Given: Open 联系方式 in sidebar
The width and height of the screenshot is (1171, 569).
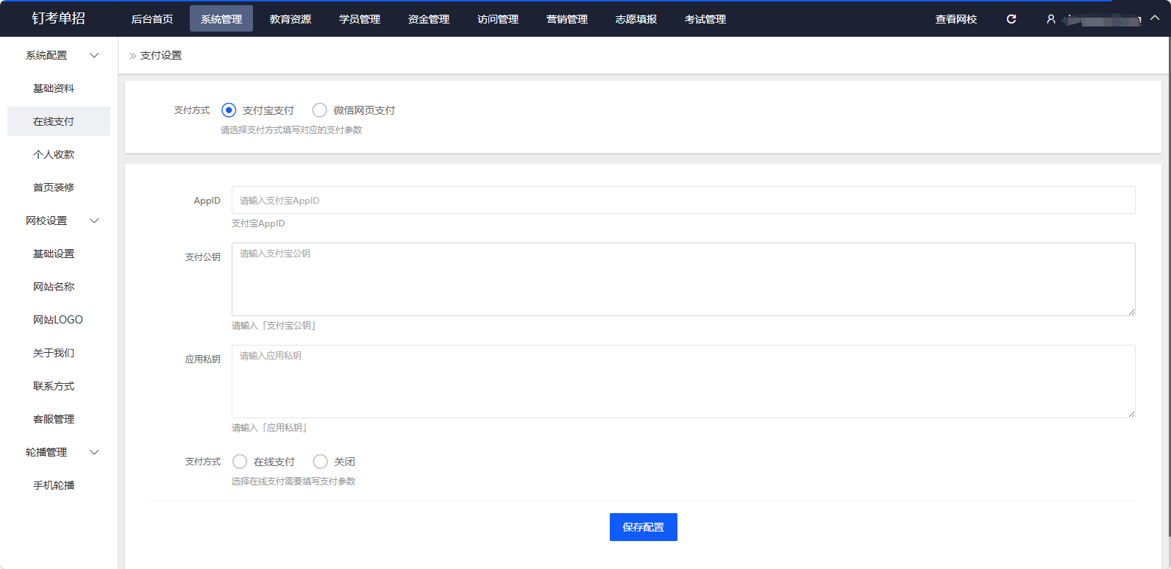Looking at the screenshot, I should tap(54, 386).
